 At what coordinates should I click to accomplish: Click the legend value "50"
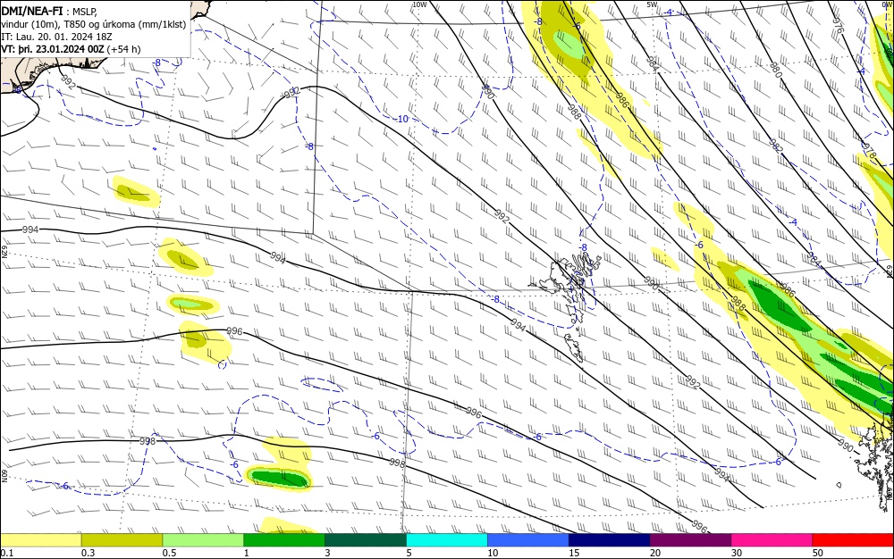pos(818,553)
